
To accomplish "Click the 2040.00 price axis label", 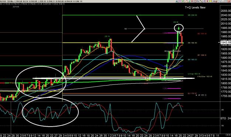I will click(226, 15).
